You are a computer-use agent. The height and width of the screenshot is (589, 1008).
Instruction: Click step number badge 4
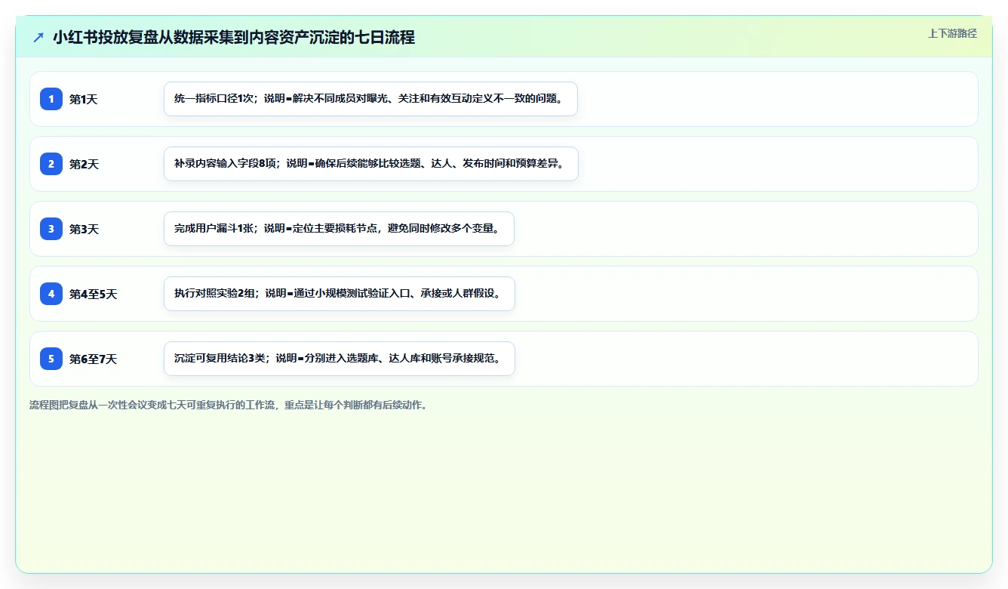(x=51, y=294)
